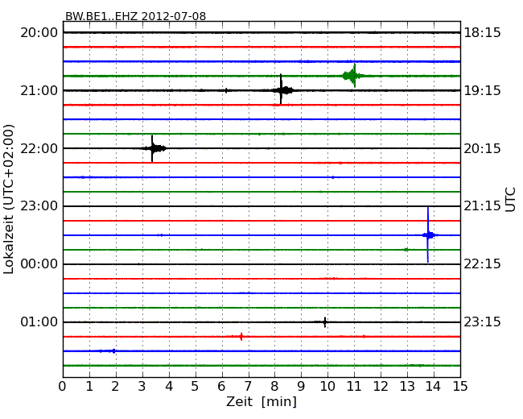Click the tiny black blip near minute 6 on the 21:00 trace
Screen dimensions: 523x419
click(x=226, y=90)
